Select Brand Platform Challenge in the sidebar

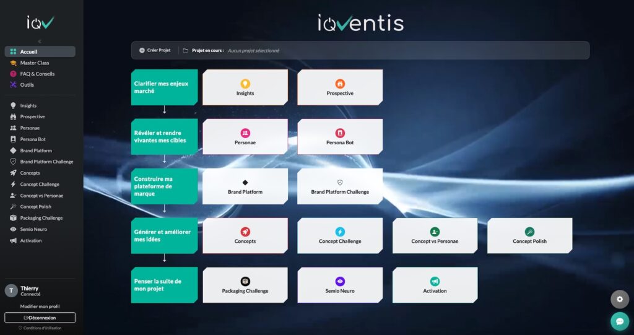tap(46, 162)
